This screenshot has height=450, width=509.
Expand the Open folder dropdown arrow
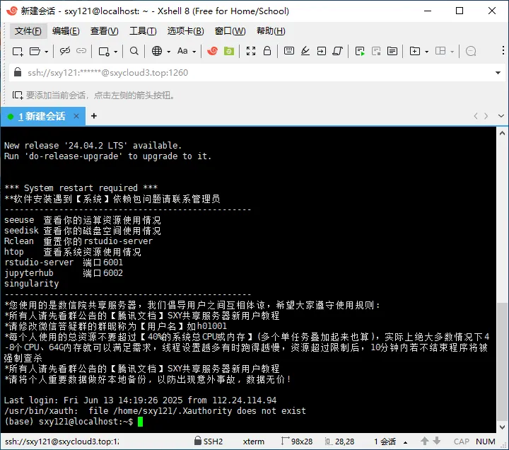tap(47, 52)
